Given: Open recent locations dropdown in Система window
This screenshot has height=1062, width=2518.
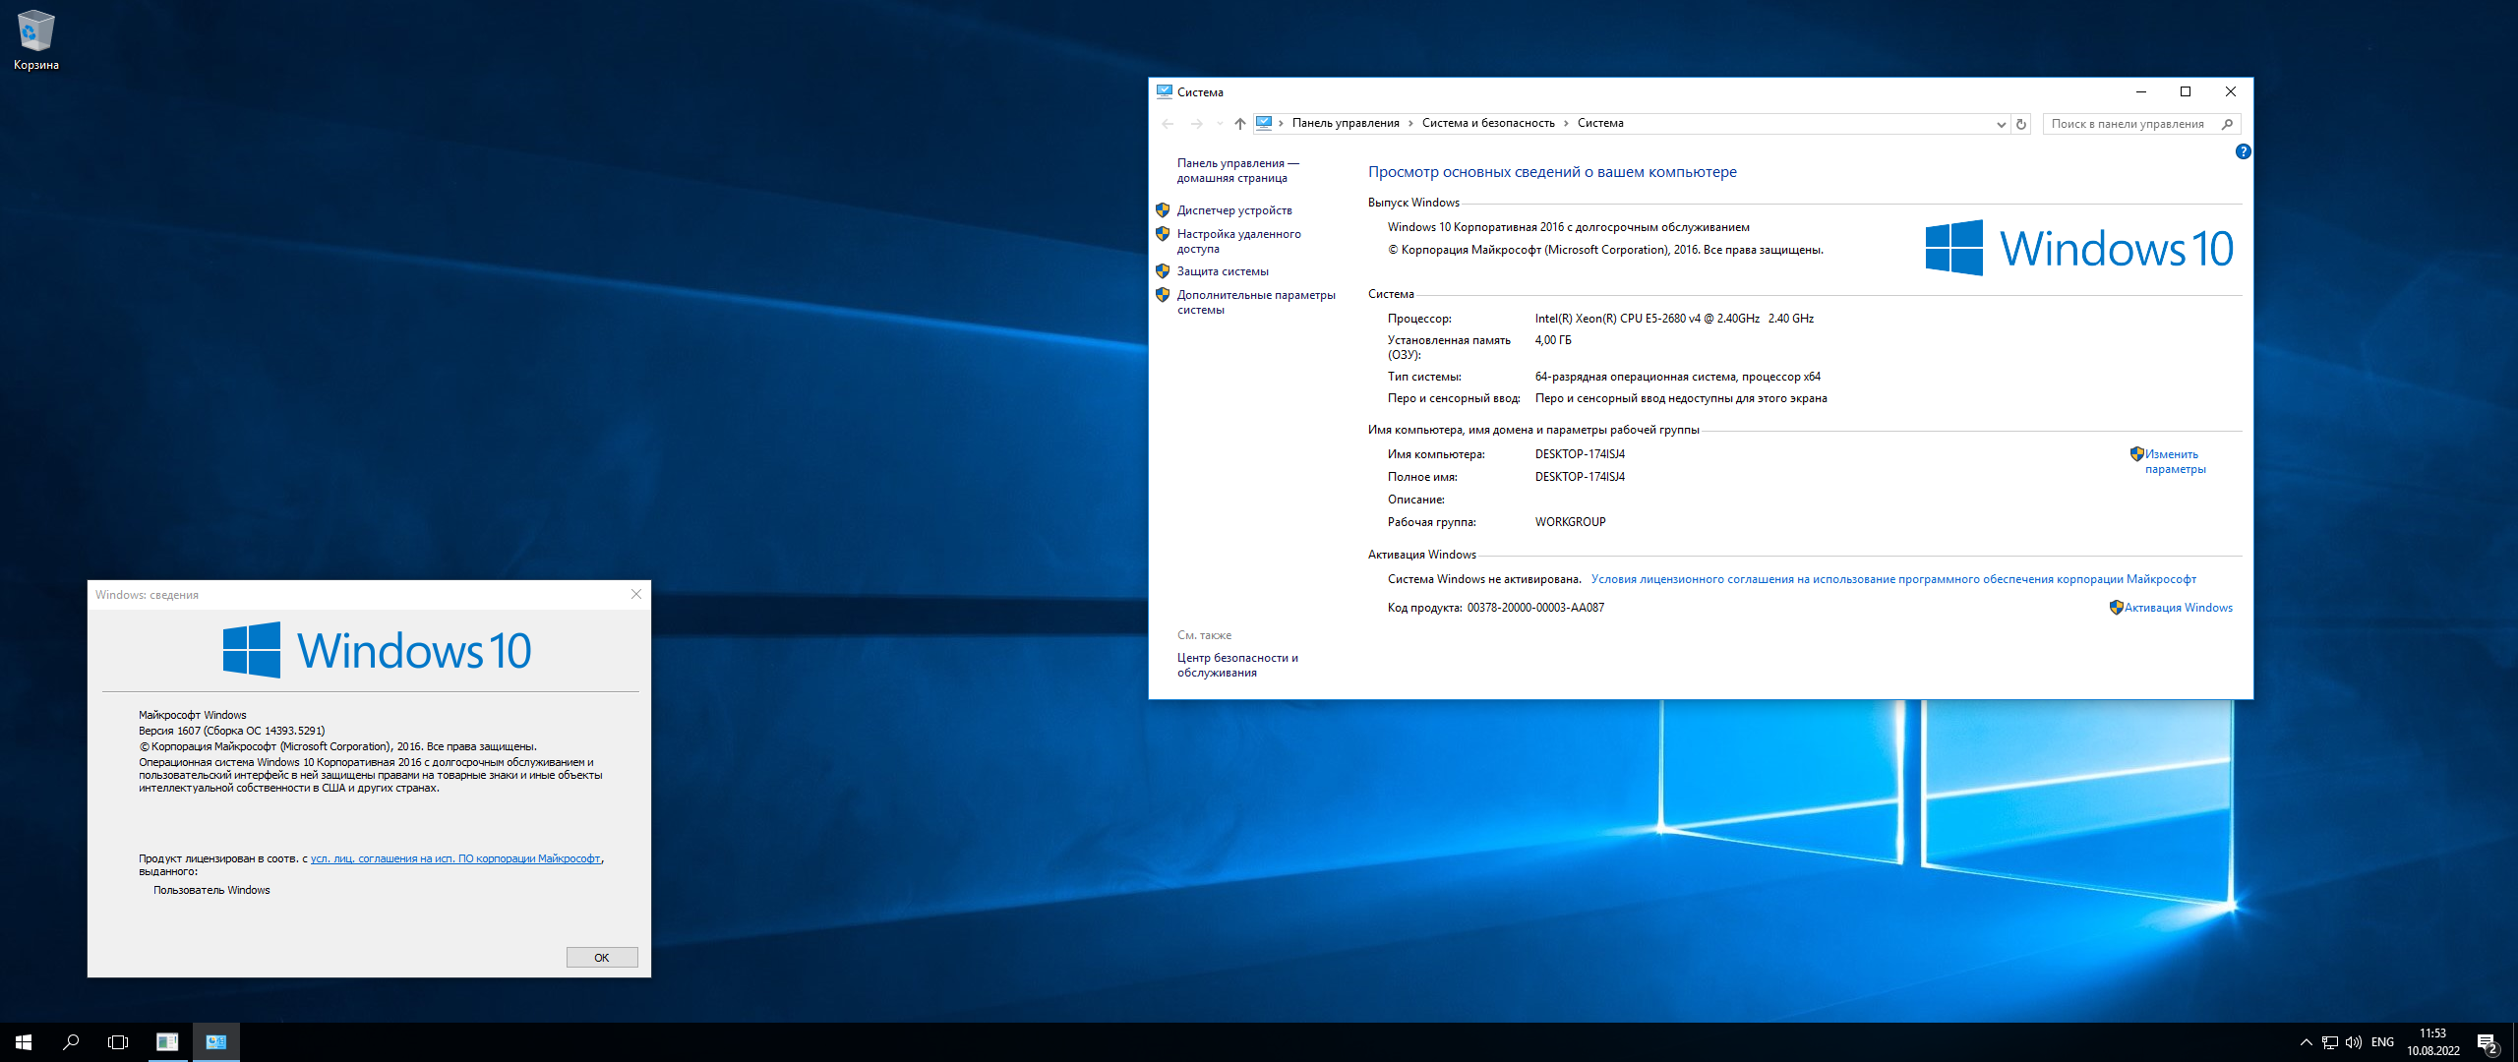Looking at the screenshot, I should (x=1220, y=124).
